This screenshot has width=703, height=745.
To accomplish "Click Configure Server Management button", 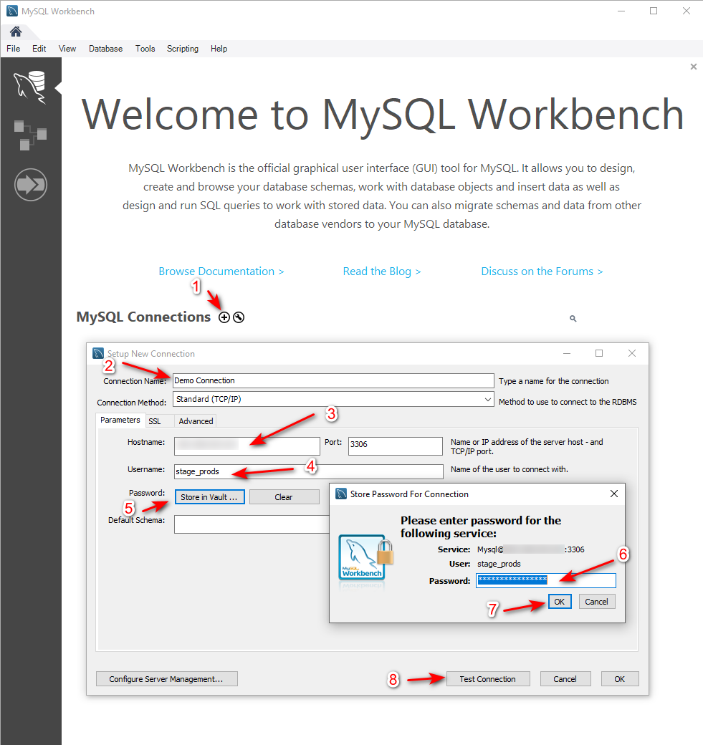I will (166, 679).
